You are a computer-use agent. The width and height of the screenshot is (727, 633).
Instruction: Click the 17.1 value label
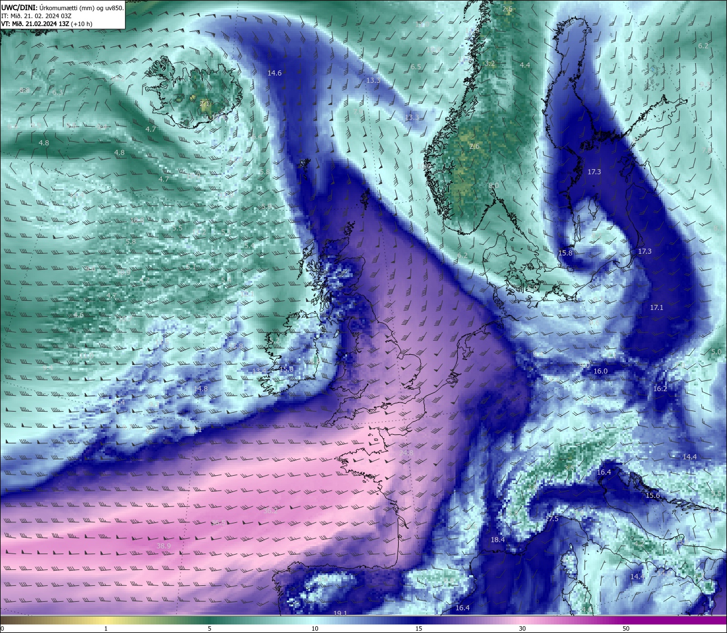pyautogui.click(x=657, y=308)
